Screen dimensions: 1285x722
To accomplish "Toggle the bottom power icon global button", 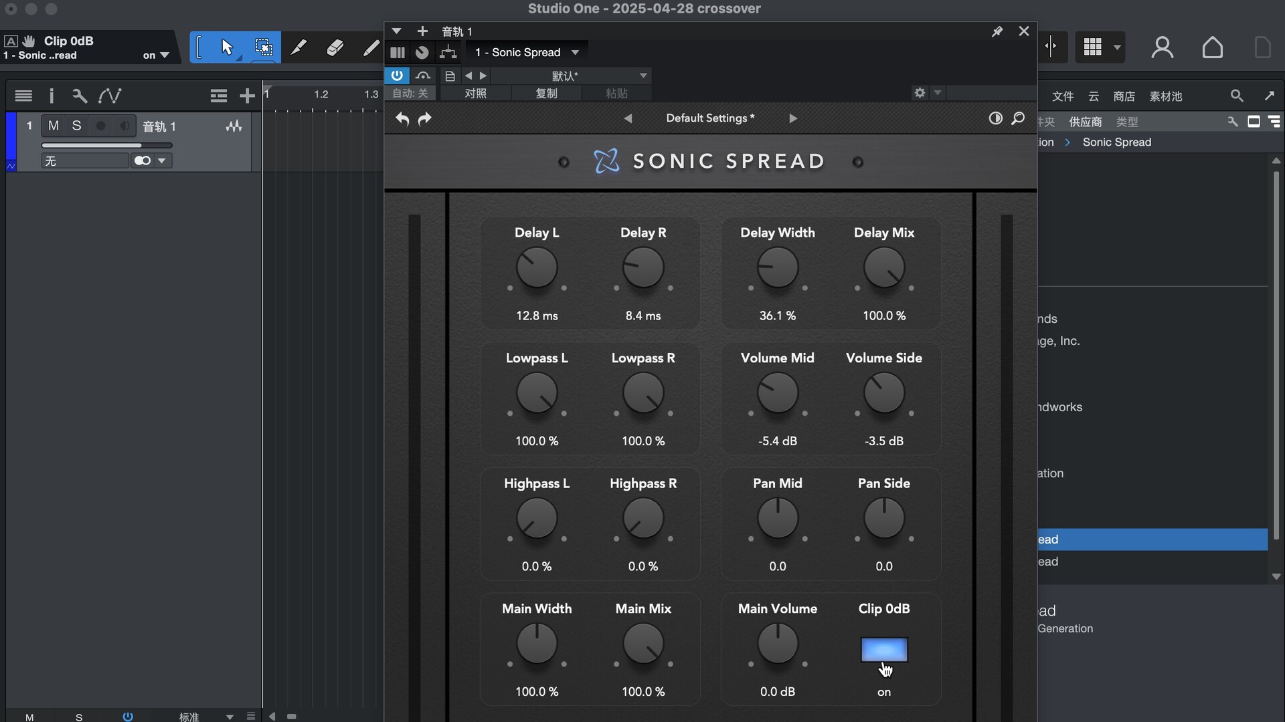I will pyautogui.click(x=128, y=717).
